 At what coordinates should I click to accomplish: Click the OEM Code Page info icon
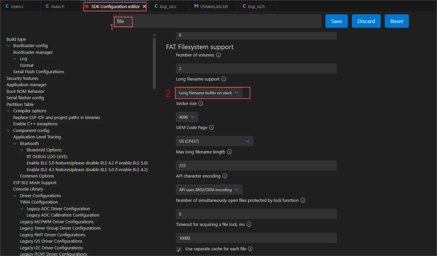tap(211, 128)
